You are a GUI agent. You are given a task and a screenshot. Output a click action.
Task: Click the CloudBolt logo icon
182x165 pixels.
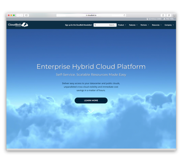pos(25,25)
